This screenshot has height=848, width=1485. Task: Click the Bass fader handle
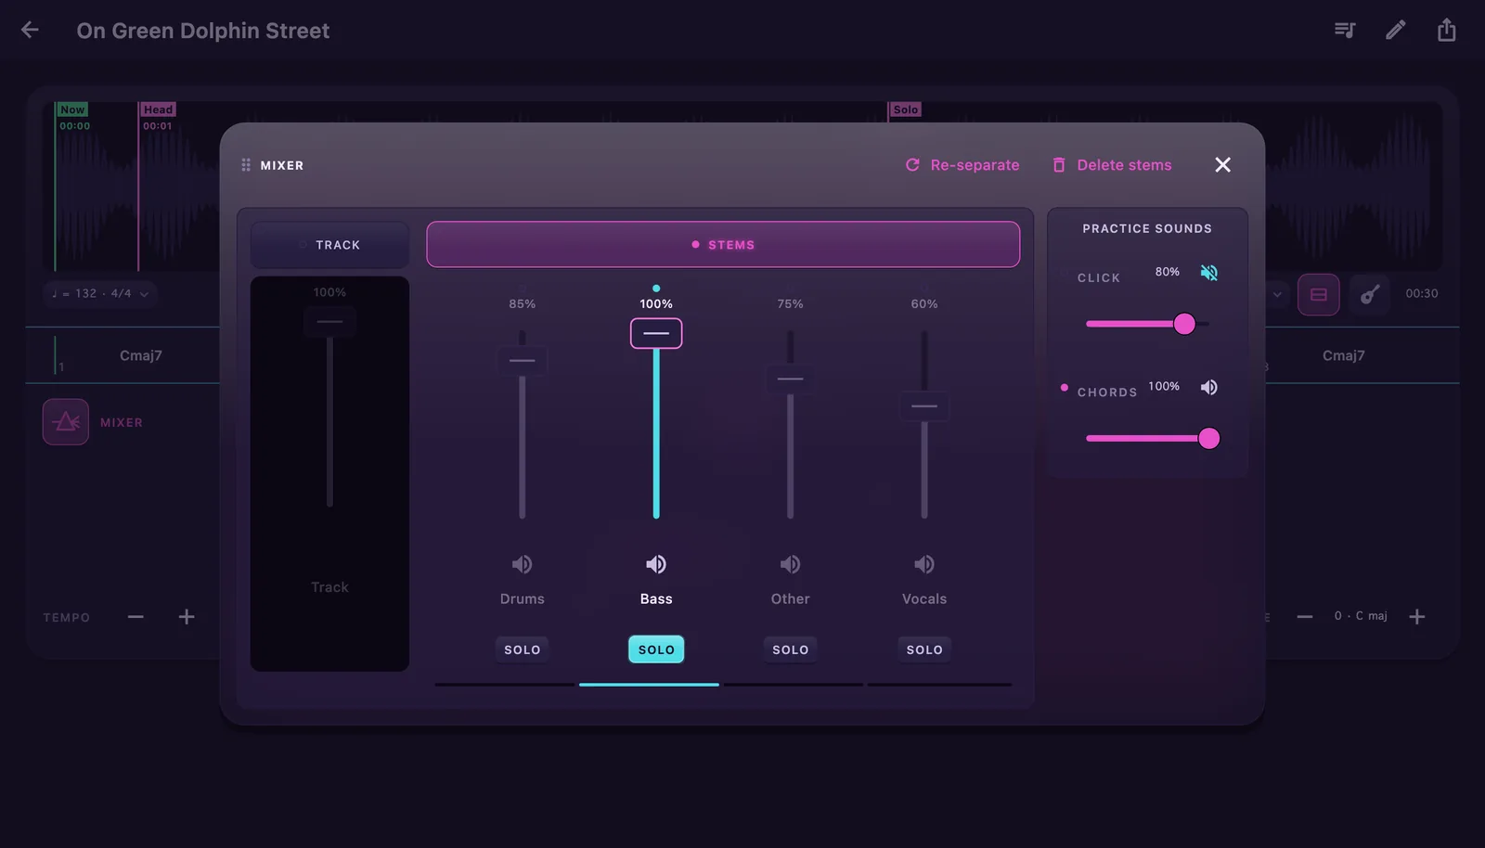[x=656, y=333]
